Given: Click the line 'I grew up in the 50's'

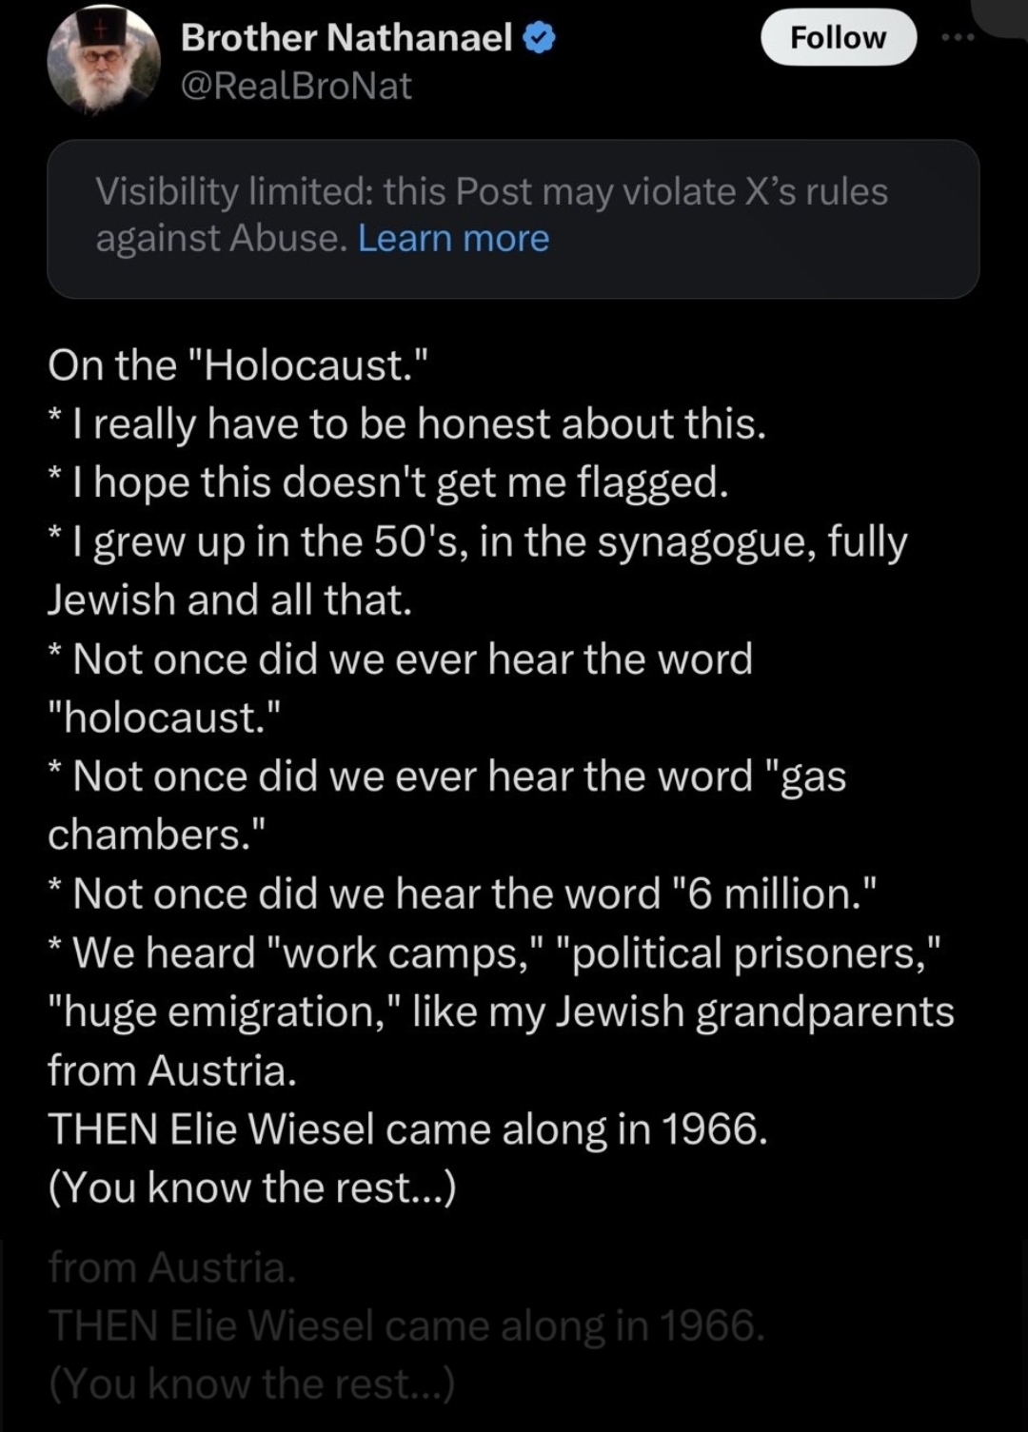Looking at the screenshot, I should [478, 541].
